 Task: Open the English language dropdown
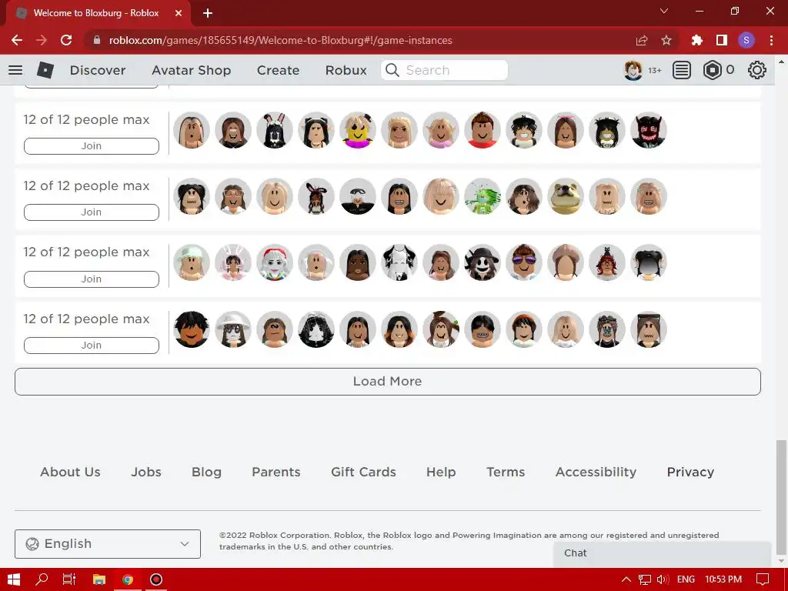pos(108,544)
